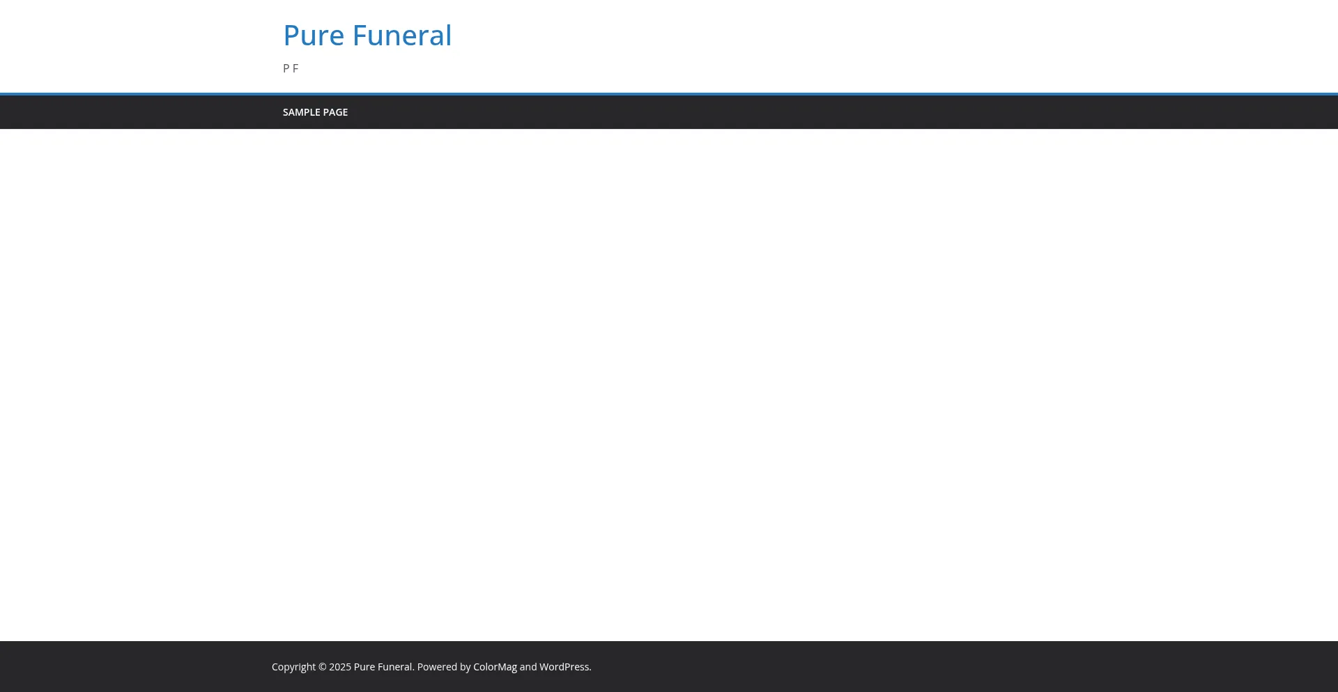Screen dimensions: 1338x692
Task: Click the empty main content area
Action: pyautogui.click(x=669, y=383)
